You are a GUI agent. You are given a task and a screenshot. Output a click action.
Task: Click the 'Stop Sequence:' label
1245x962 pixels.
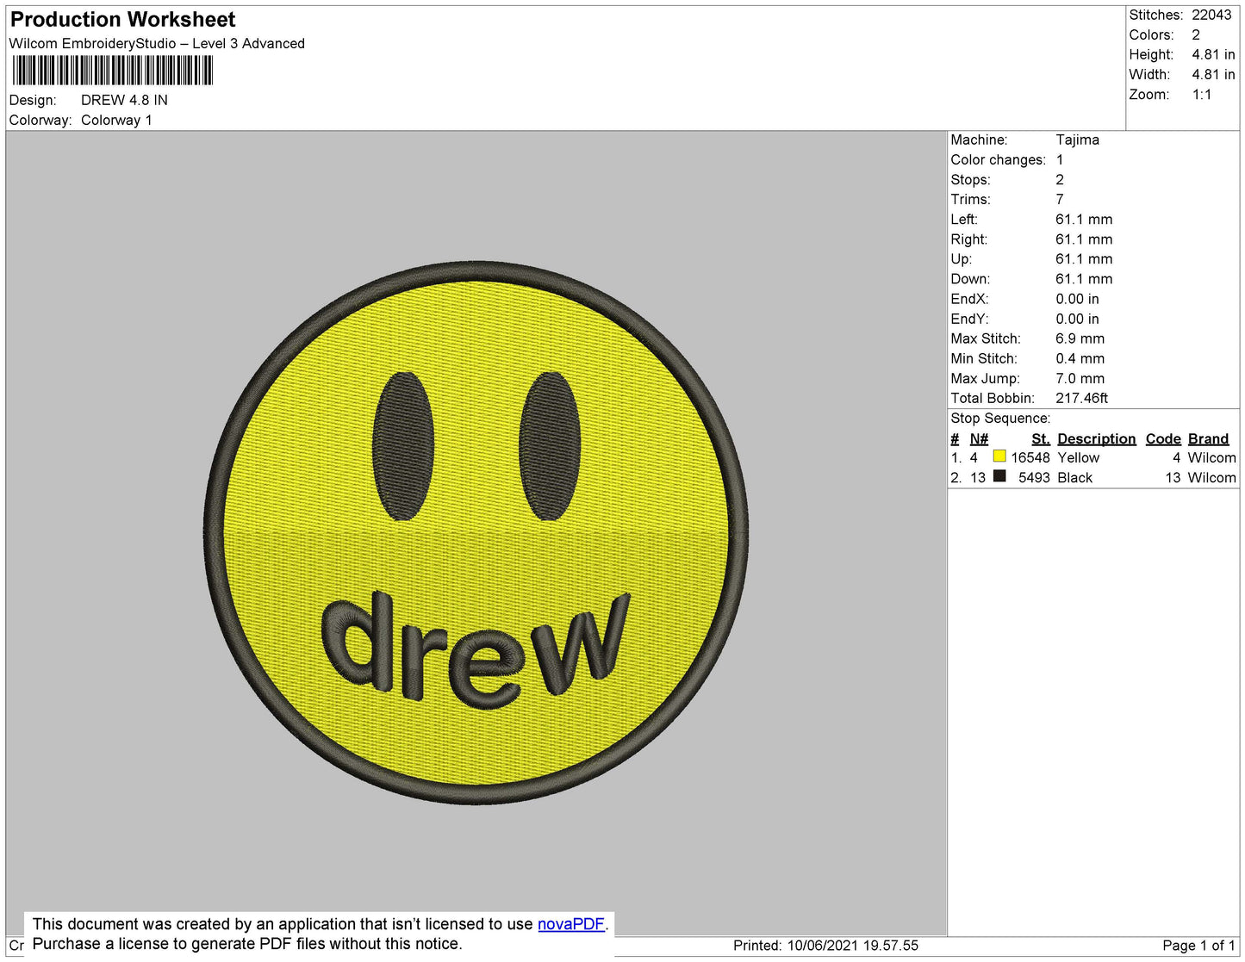click(x=1000, y=418)
